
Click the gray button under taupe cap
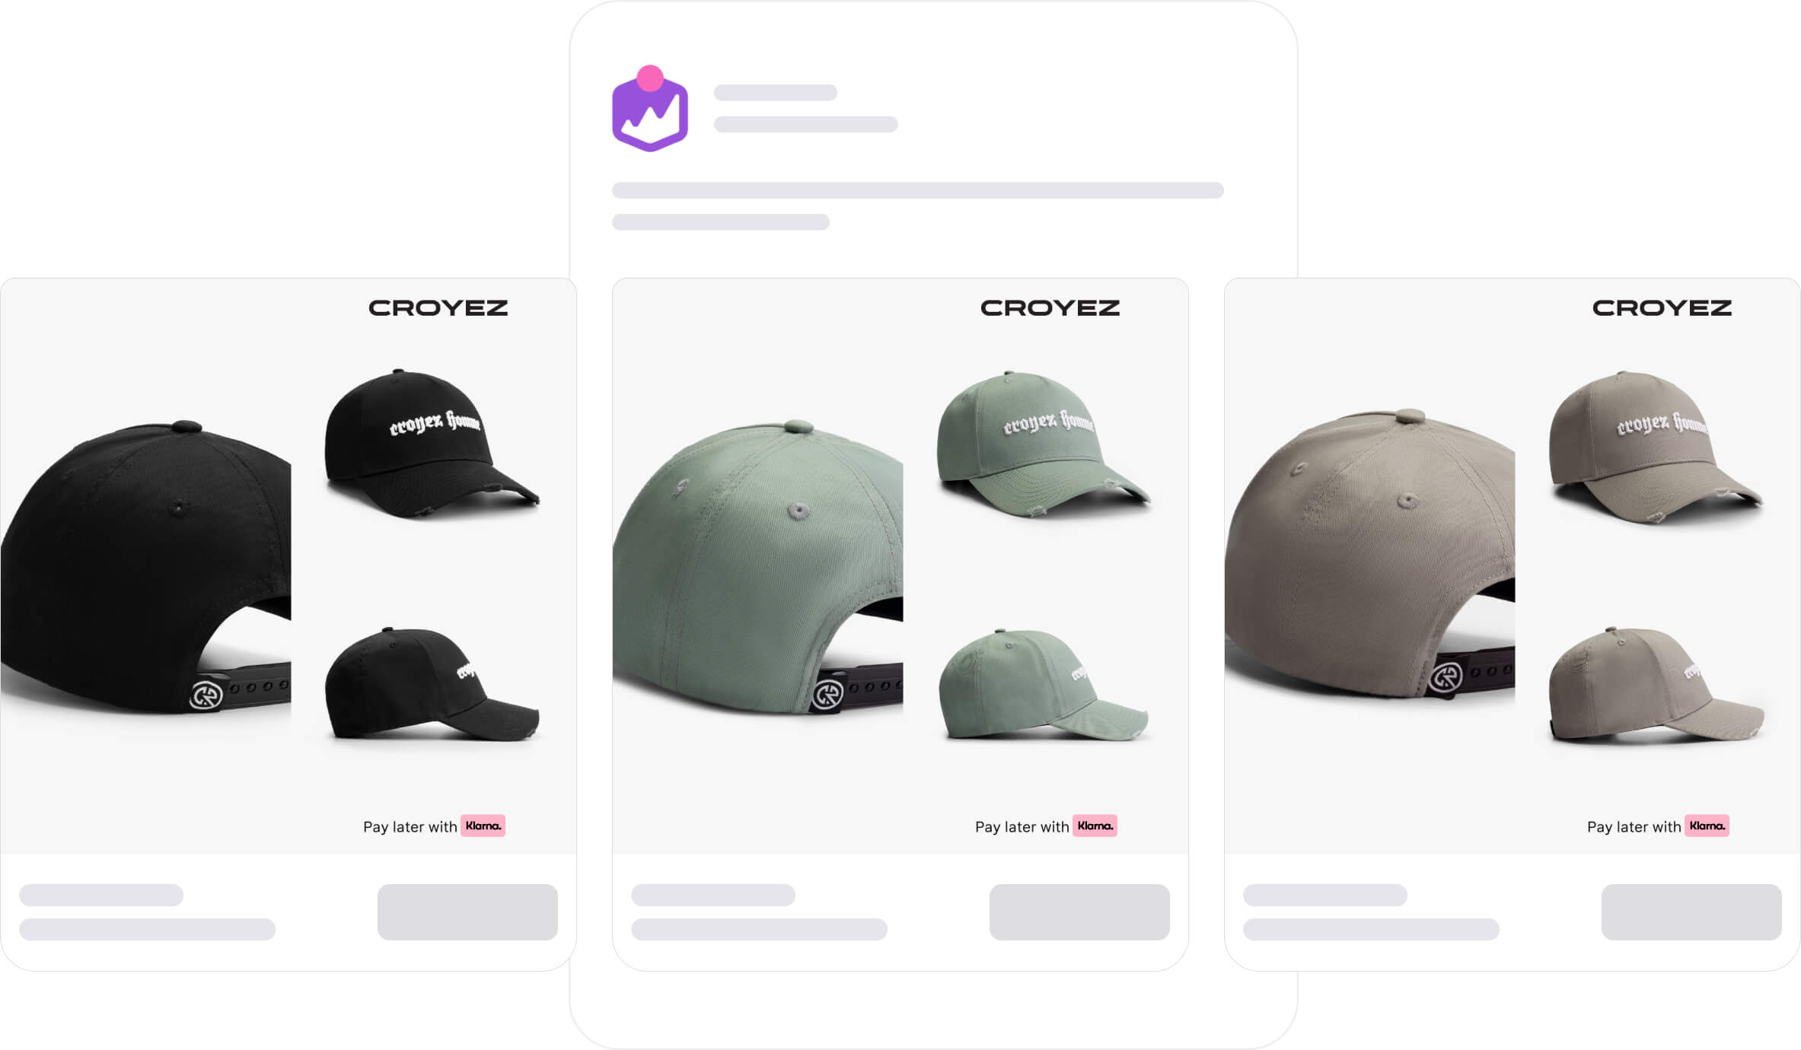point(1691,912)
